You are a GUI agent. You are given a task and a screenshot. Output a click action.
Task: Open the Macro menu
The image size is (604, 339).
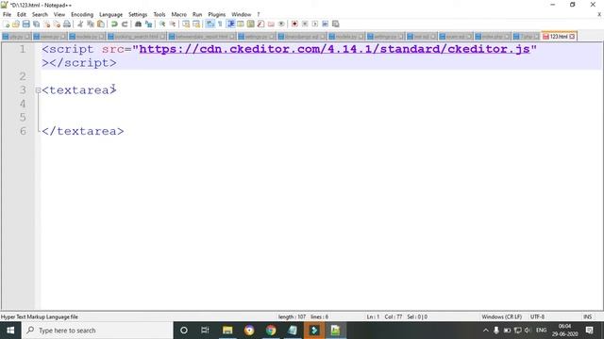coord(178,15)
